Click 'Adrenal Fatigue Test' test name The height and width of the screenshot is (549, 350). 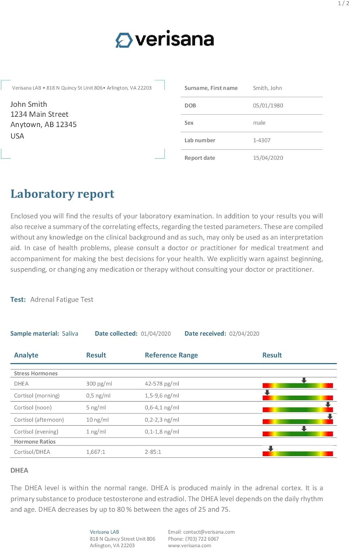[x=62, y=299]
